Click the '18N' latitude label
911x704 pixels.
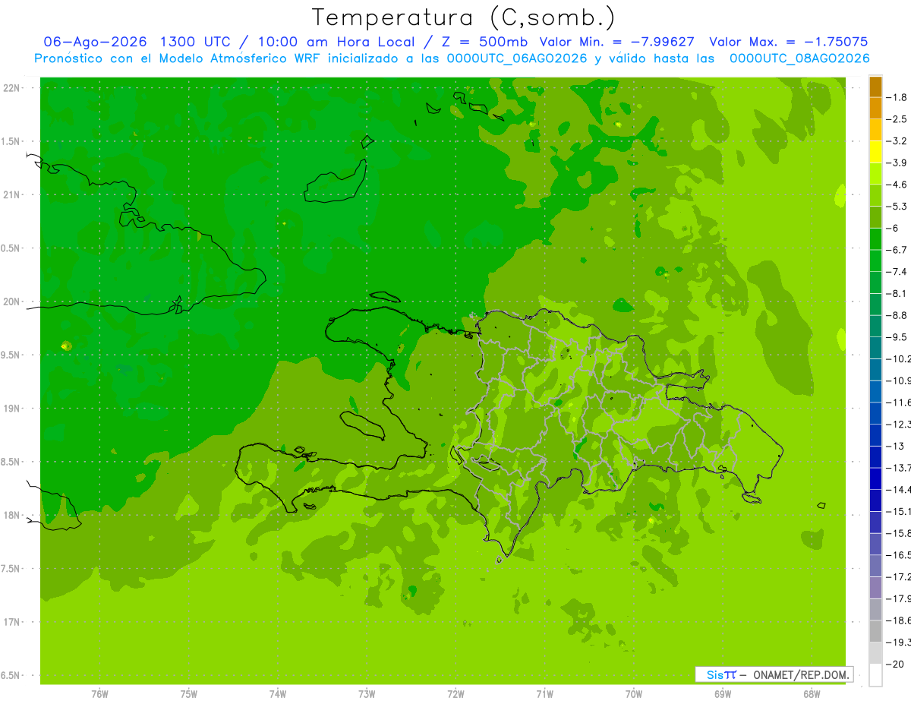coord(13,516)
